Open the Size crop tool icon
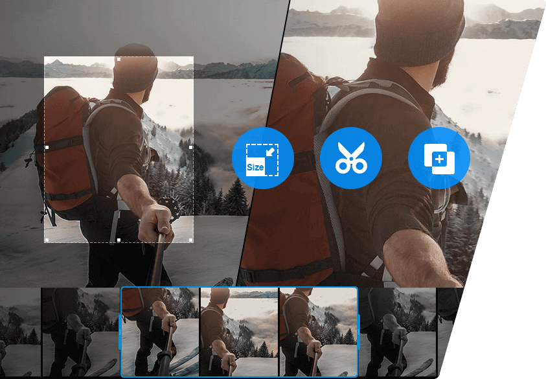 click(263, 158)
